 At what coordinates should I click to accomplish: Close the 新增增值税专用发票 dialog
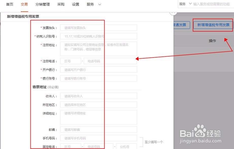pyautogui.click(x=173, y=13)
